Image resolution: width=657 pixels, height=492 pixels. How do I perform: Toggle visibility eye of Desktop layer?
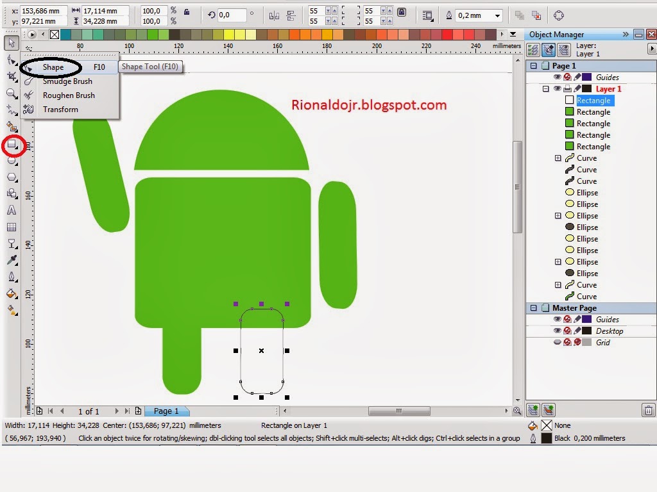558,331
